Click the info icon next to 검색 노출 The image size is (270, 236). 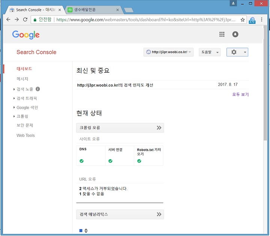click(38, 89)
